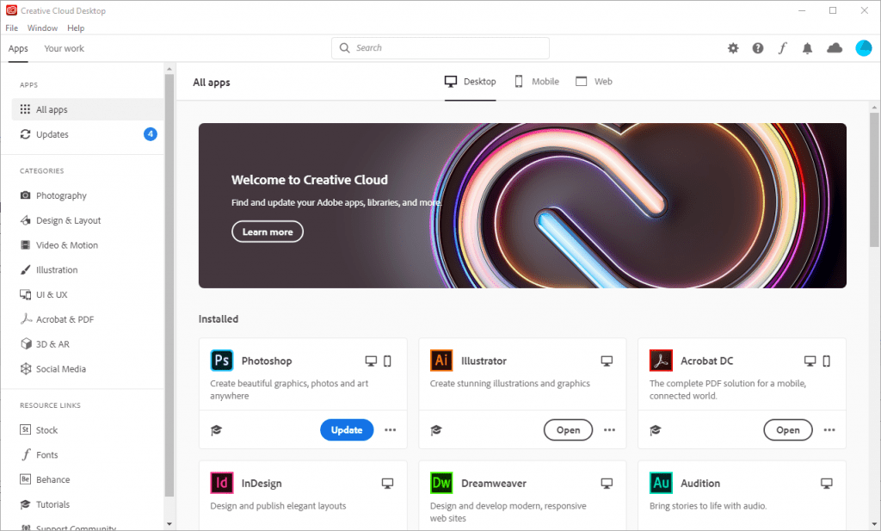Click the InDesign Id app icon
This screenshot has width=881, height=531.
click(x=222, y=483)
